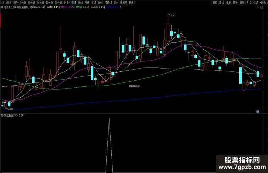Switch to the 月线 monthly chart
268x173 pixels.
pyautogui.click(x=87, y=2)
